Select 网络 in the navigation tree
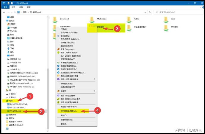 (x=9, y=101)
